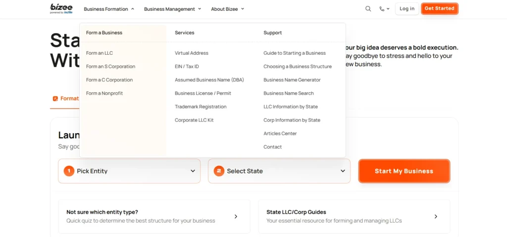Select Form a Nonprofit option
The height and width of the screenshot is (237, 507).
coord(104,93)
